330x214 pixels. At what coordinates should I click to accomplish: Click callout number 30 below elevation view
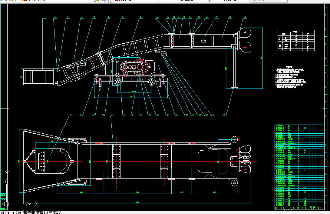tap(140, 115)
